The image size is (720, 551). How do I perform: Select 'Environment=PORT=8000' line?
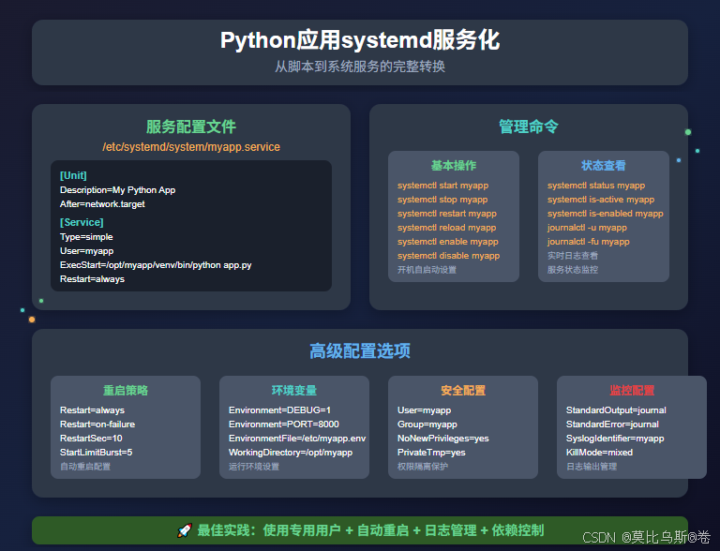[x=284, y=424]
